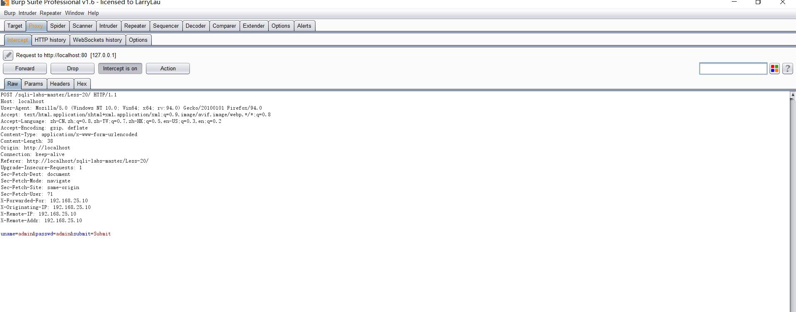Screen dimensions: 796x312
Task: Switch to the Params view tab
Action: tap(34, 84)
